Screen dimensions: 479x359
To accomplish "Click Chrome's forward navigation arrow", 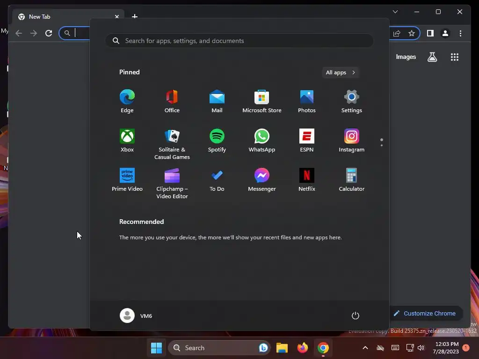I will coord(34,33).
